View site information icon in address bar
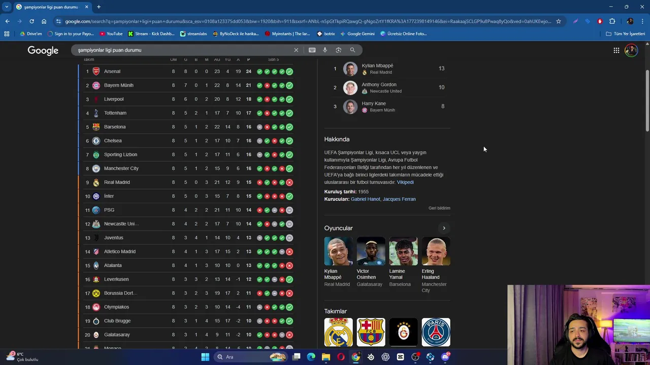 click(59, 21)
